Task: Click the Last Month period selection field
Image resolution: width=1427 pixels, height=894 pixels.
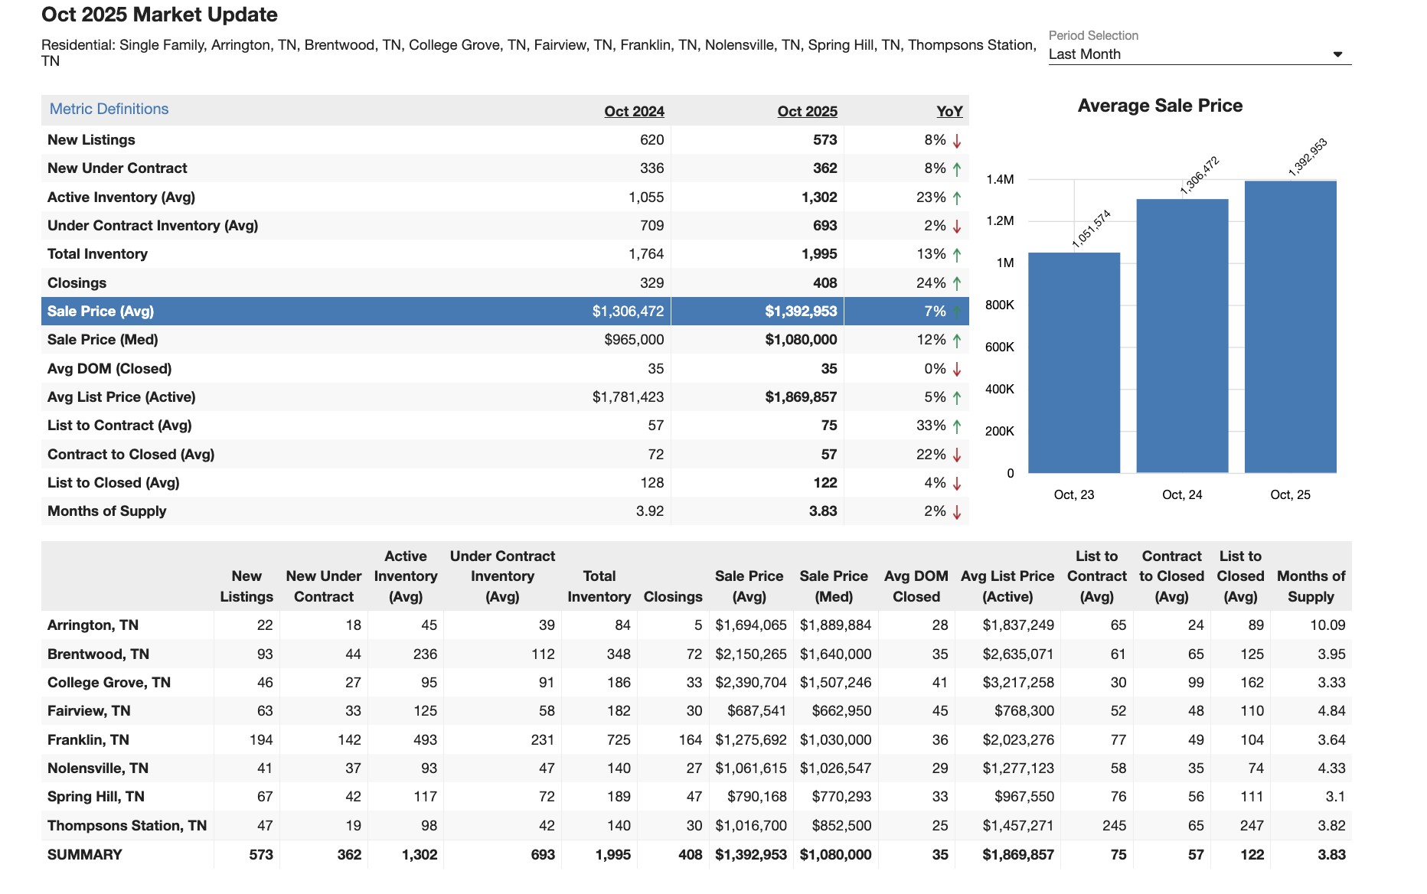Action: pyautogui.click(x=1187, y=54)
